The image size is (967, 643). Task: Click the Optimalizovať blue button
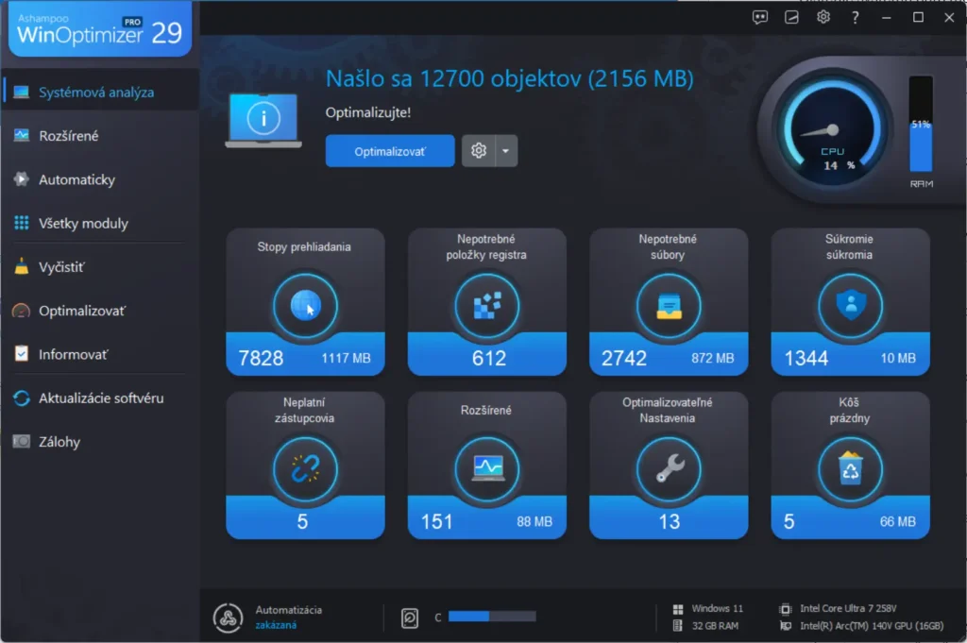390,151
